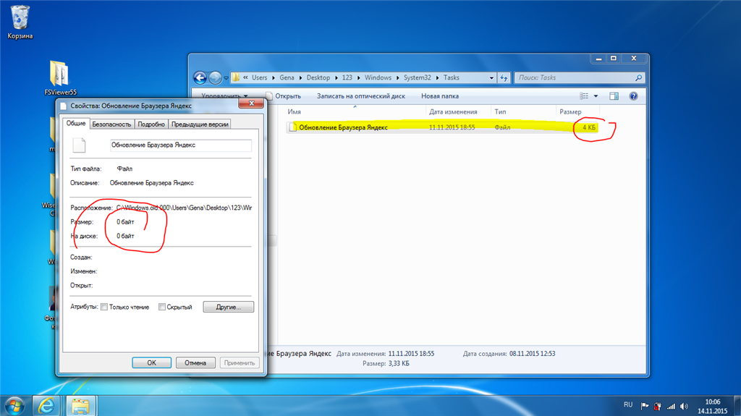Expand address bar history dropdown

[x=491, y=77]
